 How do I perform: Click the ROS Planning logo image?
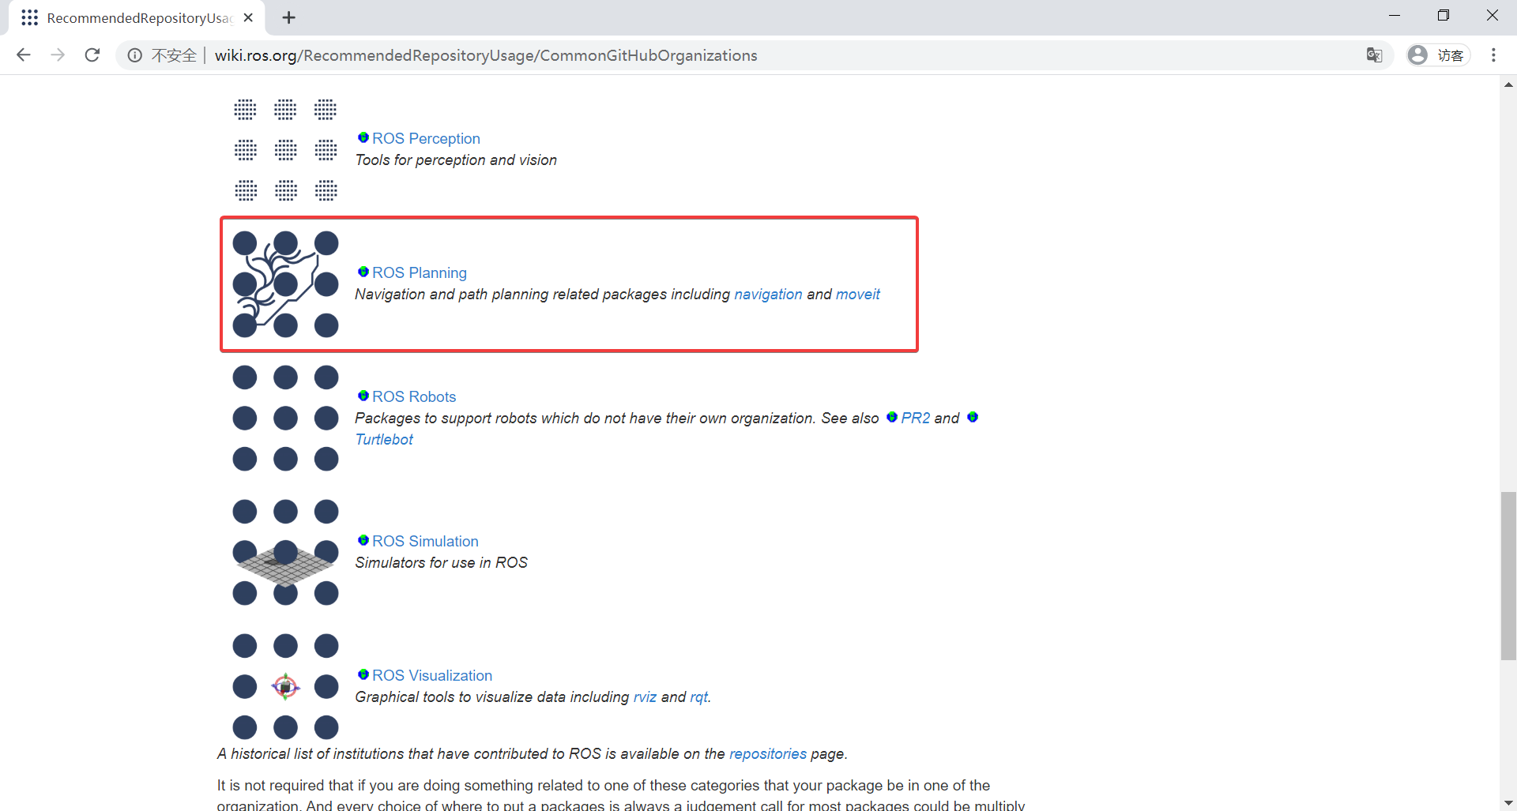285,283
